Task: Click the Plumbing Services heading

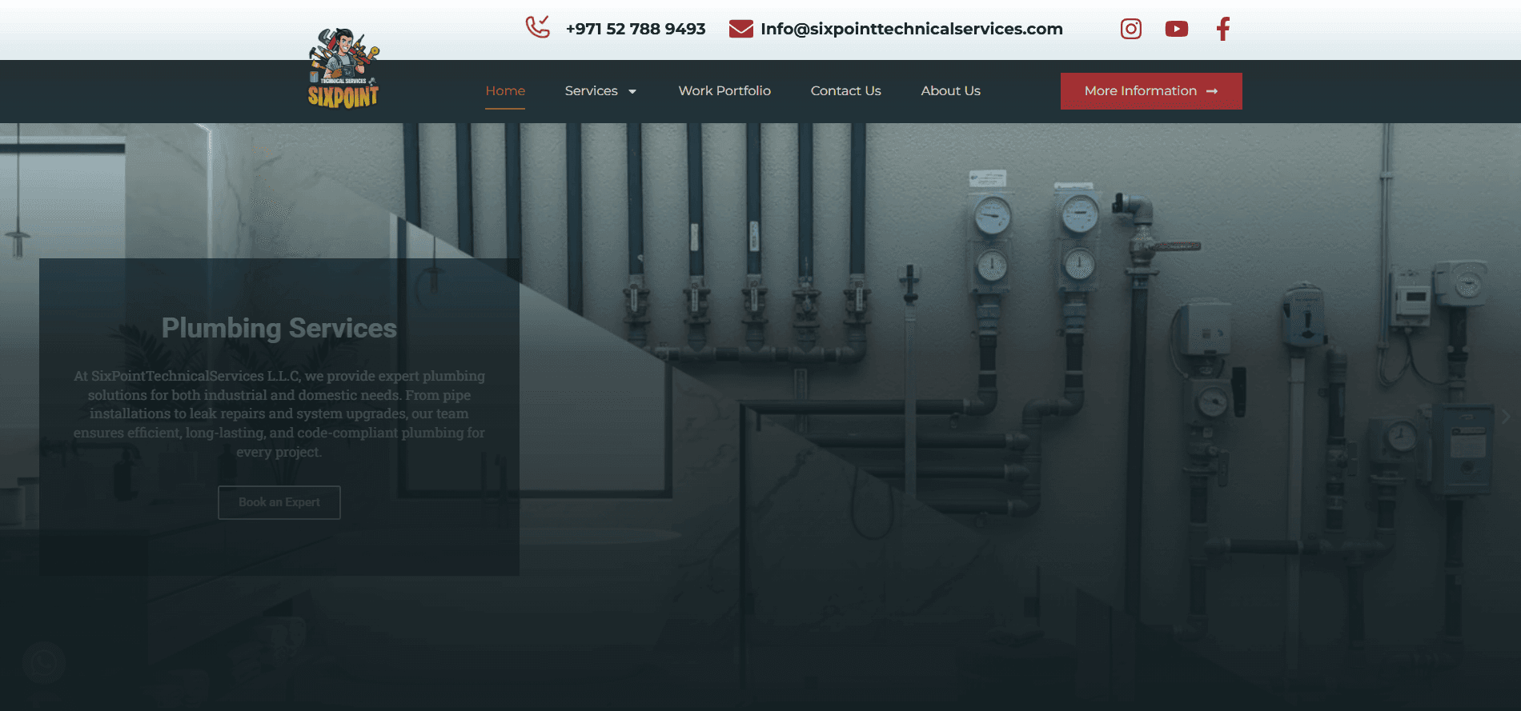Action: [279, 328]
